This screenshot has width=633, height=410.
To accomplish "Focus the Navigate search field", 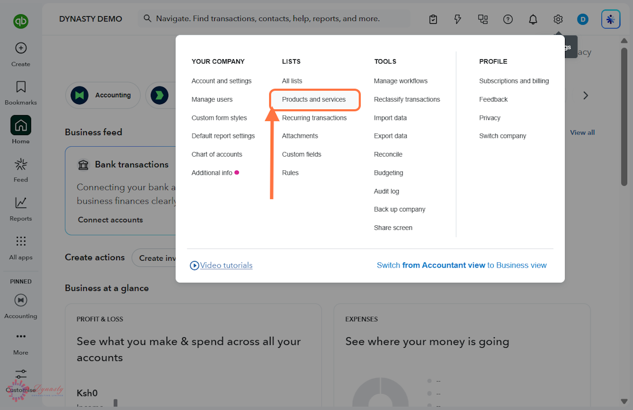I will (274, 18).
